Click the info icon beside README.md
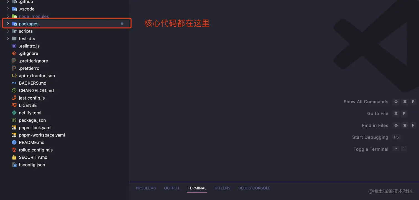Image resolution: width=419 pixels, height=200 pixels. click(14, 142)
